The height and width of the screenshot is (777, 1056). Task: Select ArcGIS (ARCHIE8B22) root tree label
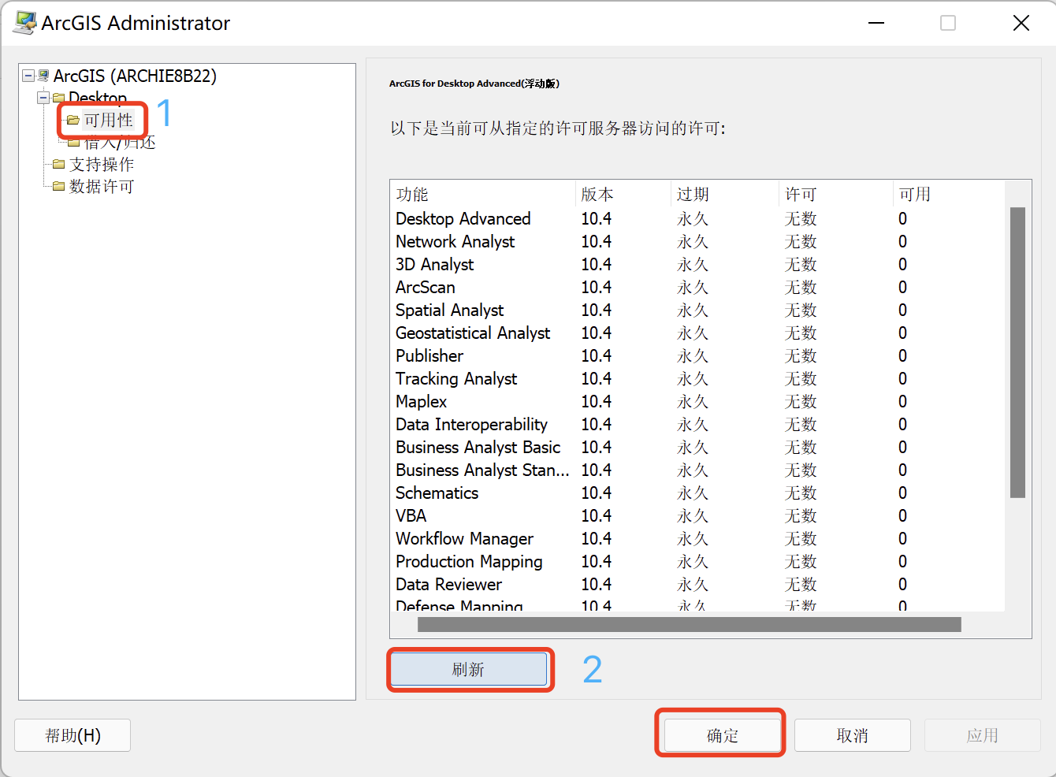pos(135,76)
